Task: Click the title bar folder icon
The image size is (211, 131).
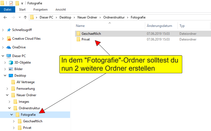Action: [x=2, y=3]
